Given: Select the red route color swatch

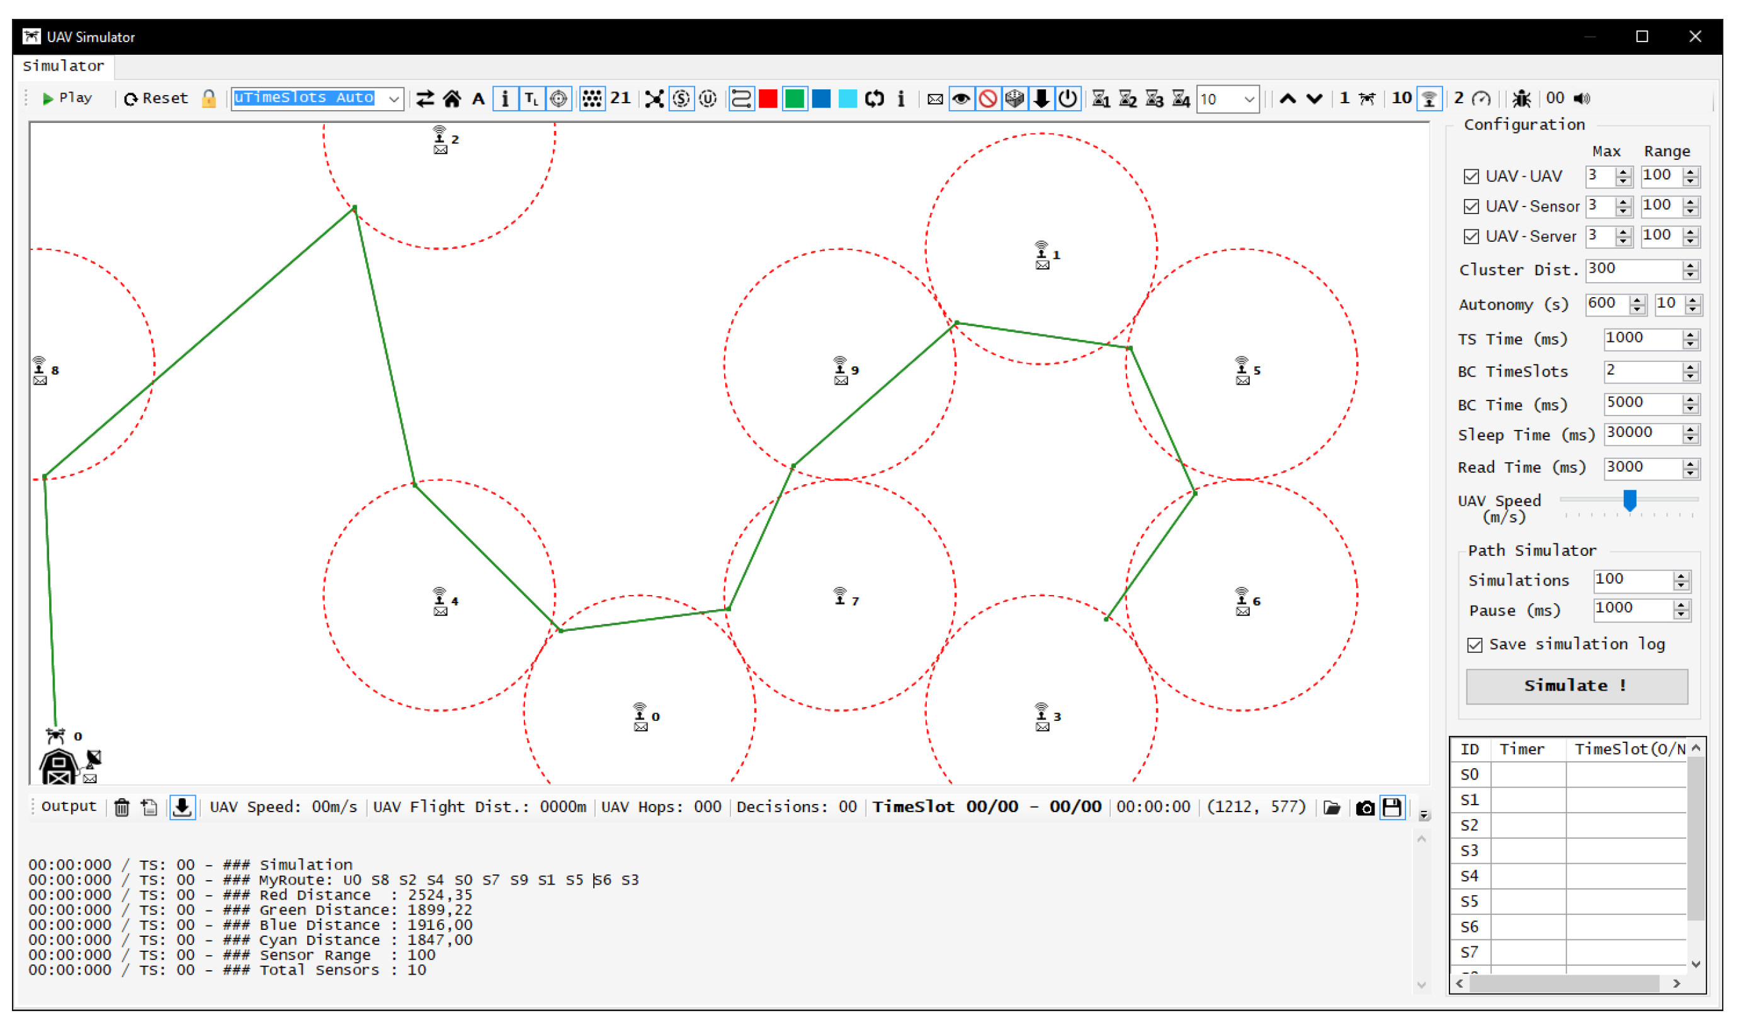Looking at the screenshot, I should 768,99.
